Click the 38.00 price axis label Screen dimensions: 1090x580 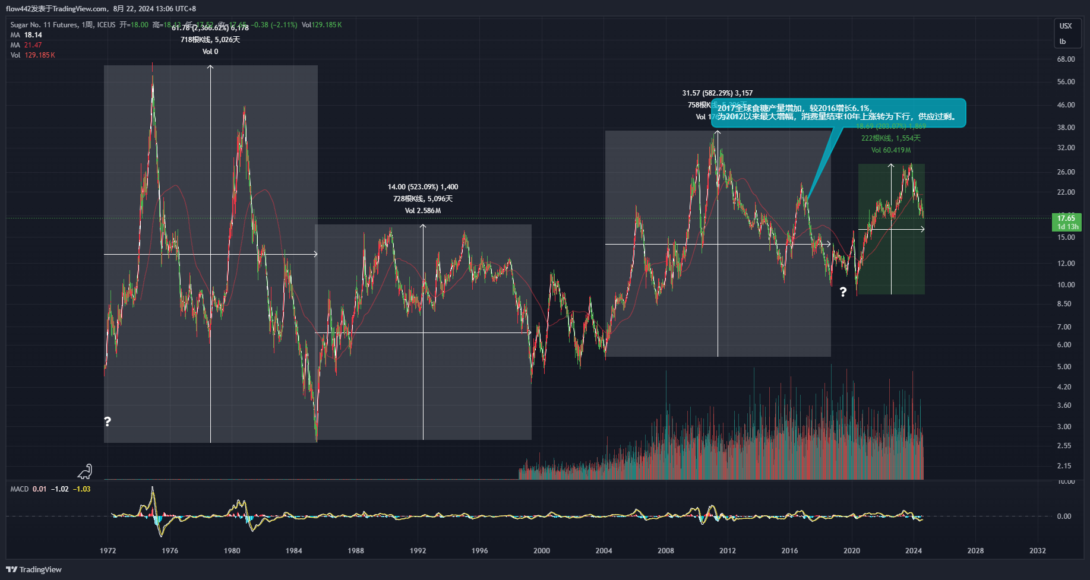[x=1066, y=128]
